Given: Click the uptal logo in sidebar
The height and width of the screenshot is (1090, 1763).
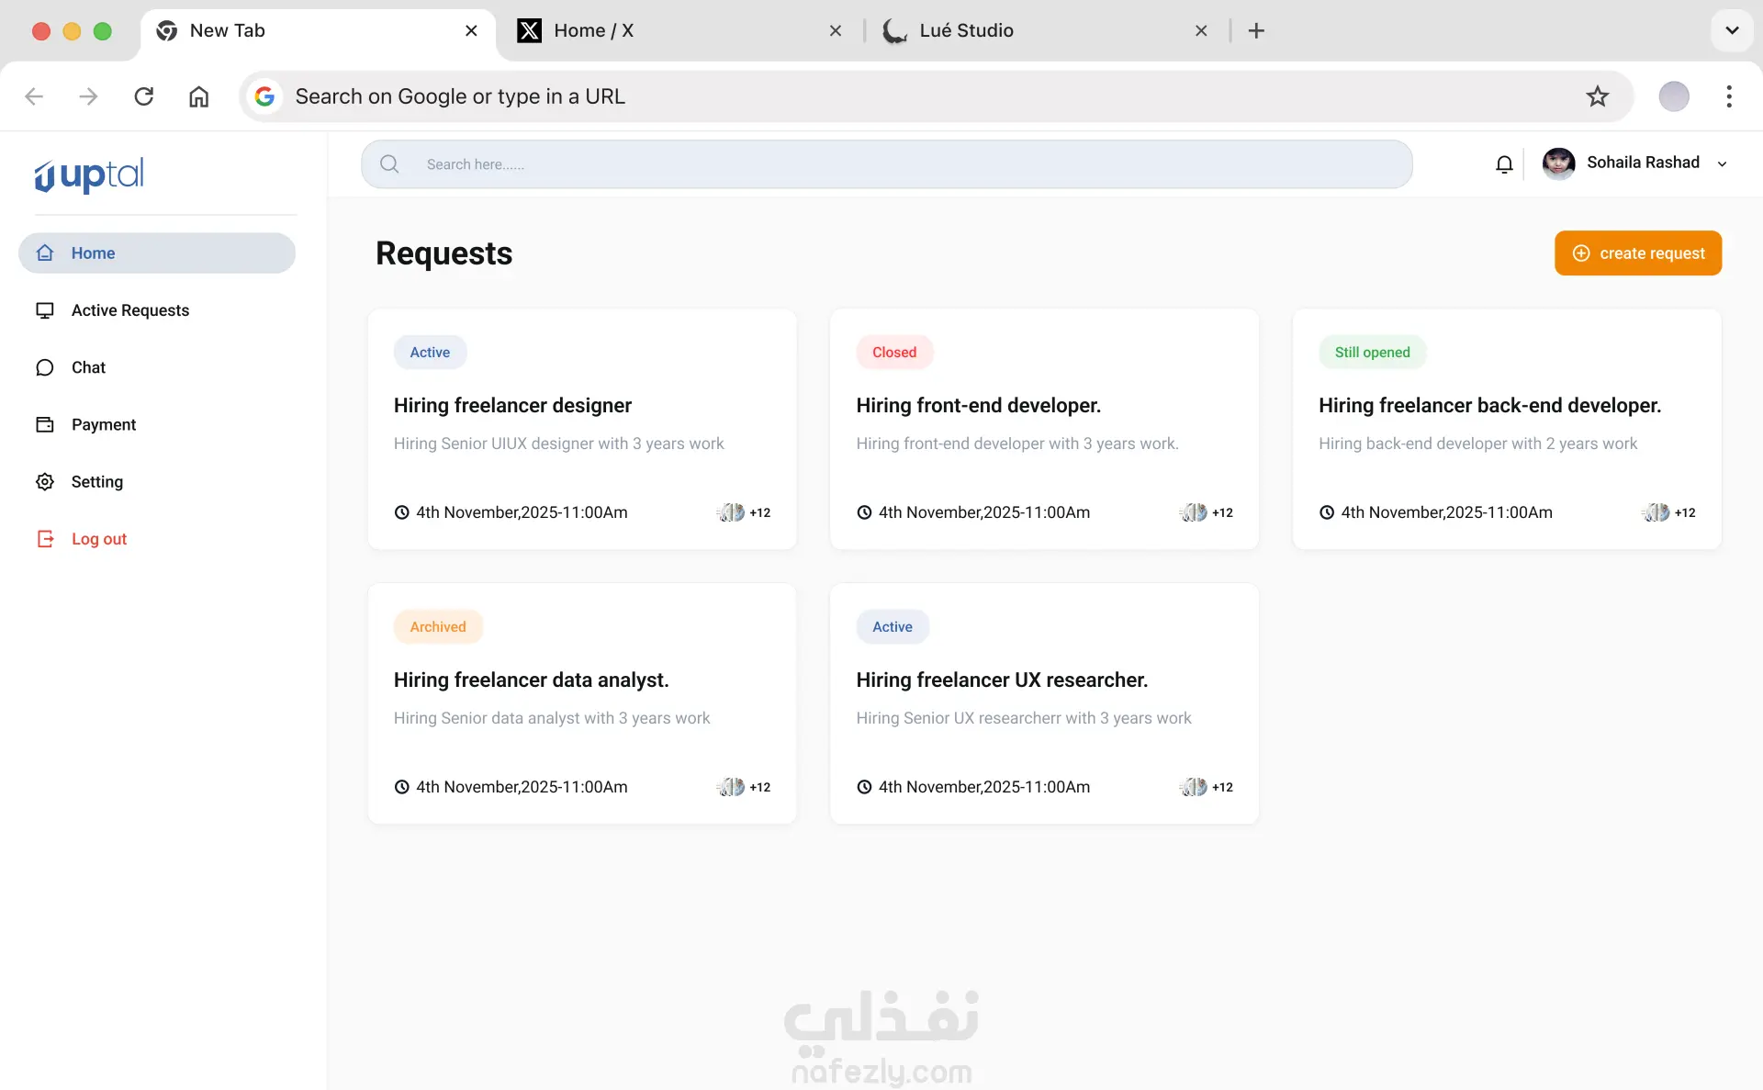Looking at the screenshot, I should 90,175.
